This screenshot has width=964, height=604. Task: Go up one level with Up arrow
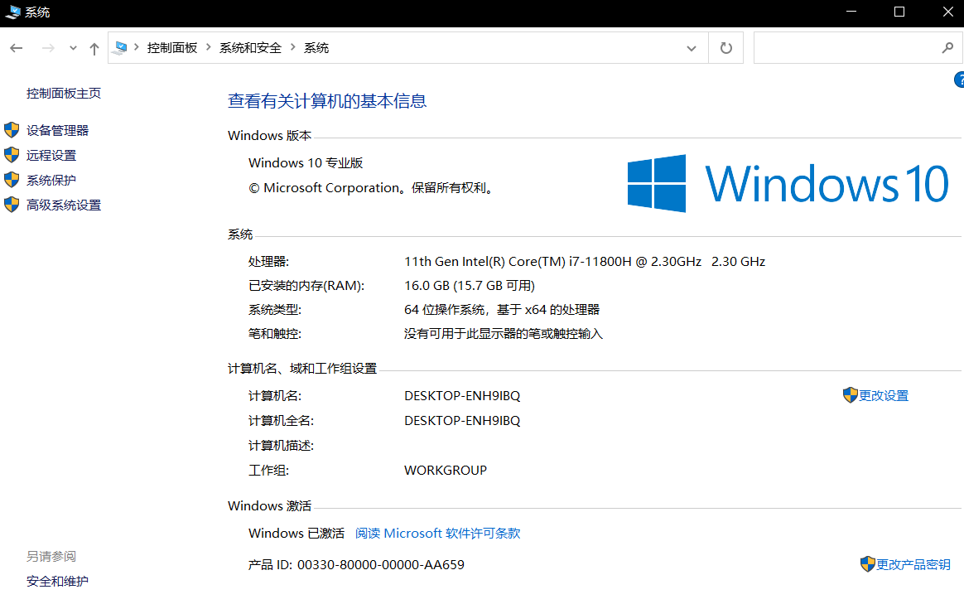point(94,49)
